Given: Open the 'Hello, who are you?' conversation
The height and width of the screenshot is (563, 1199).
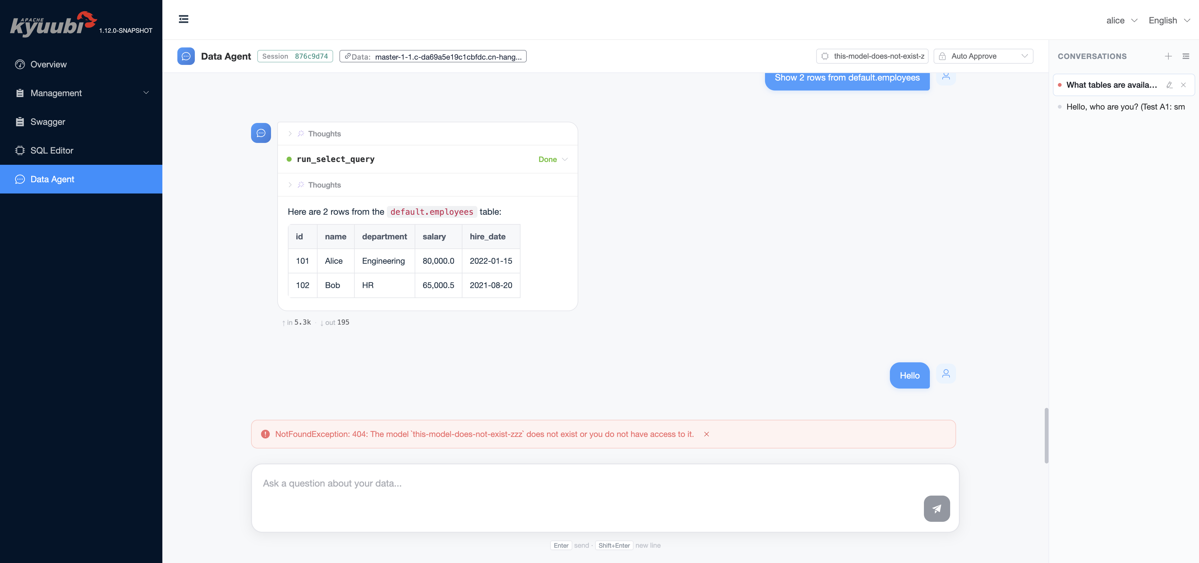Looking at the screenshot, I should [x=1123, y=106].
